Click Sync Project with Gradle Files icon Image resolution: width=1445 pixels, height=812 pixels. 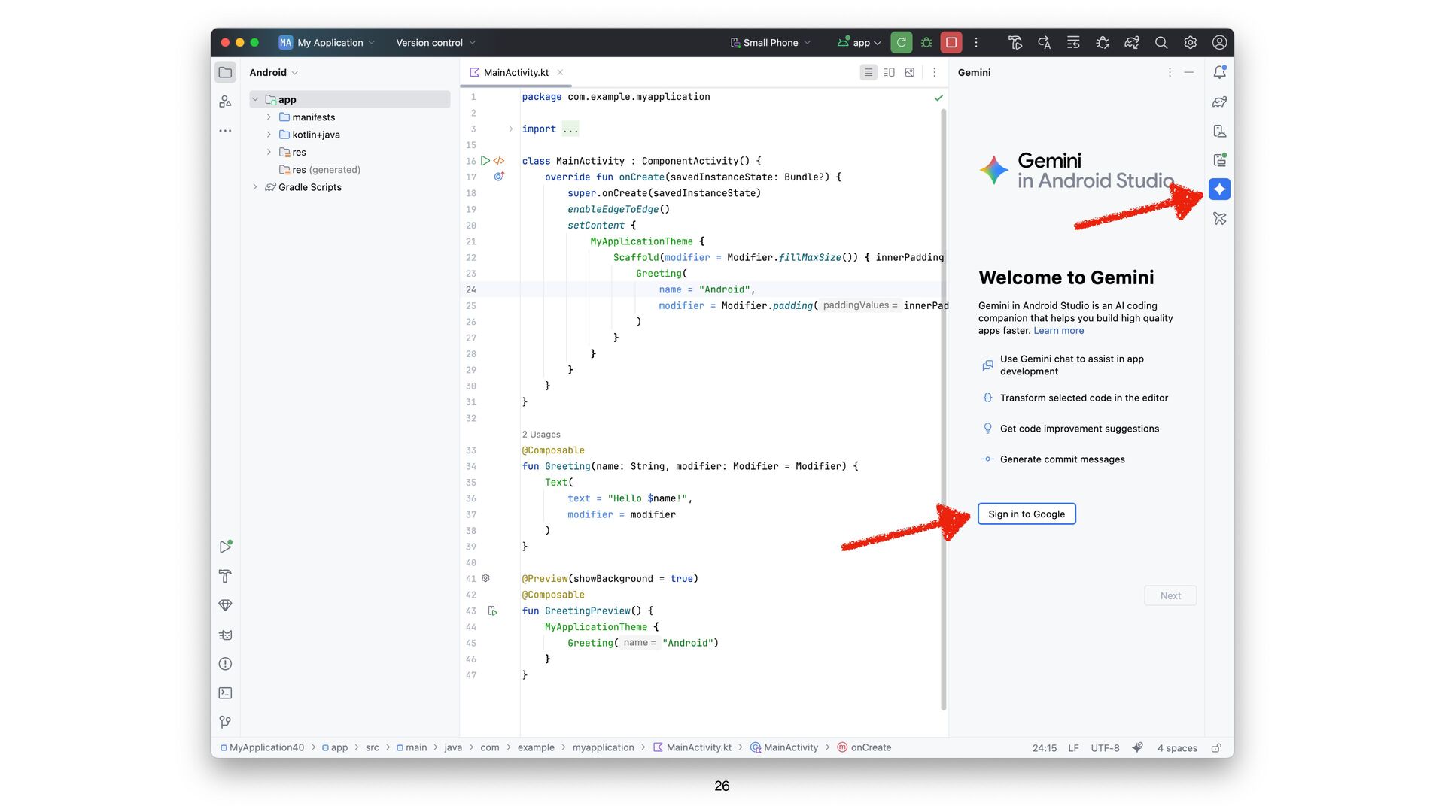1132,43
